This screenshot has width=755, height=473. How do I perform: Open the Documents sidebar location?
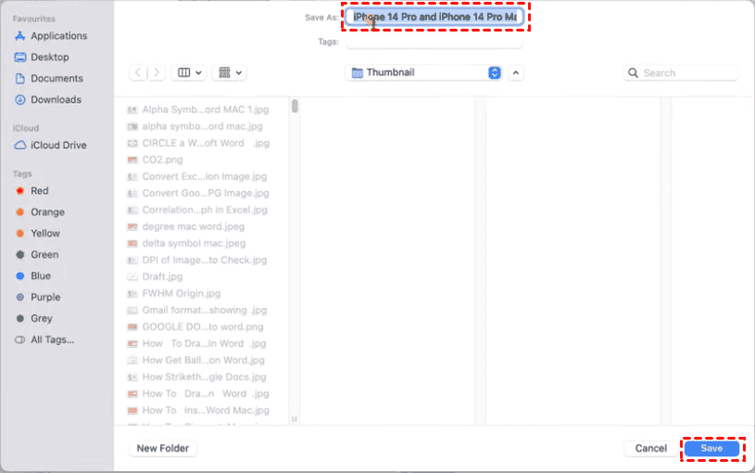[x=48, y=78]
